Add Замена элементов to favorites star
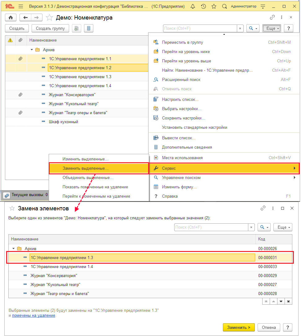 pos(12,208)
